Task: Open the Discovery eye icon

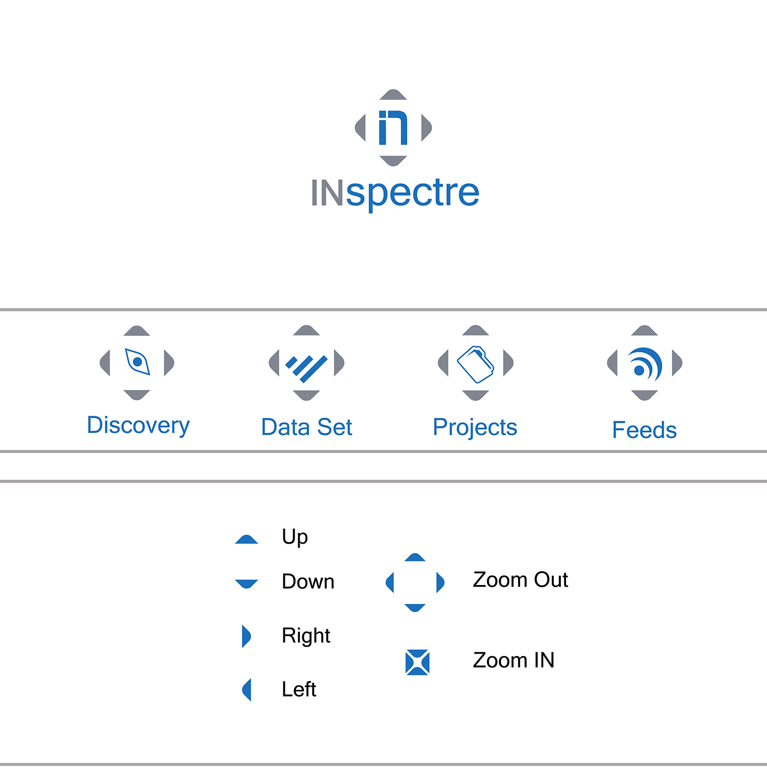Action: pos(137,362)
